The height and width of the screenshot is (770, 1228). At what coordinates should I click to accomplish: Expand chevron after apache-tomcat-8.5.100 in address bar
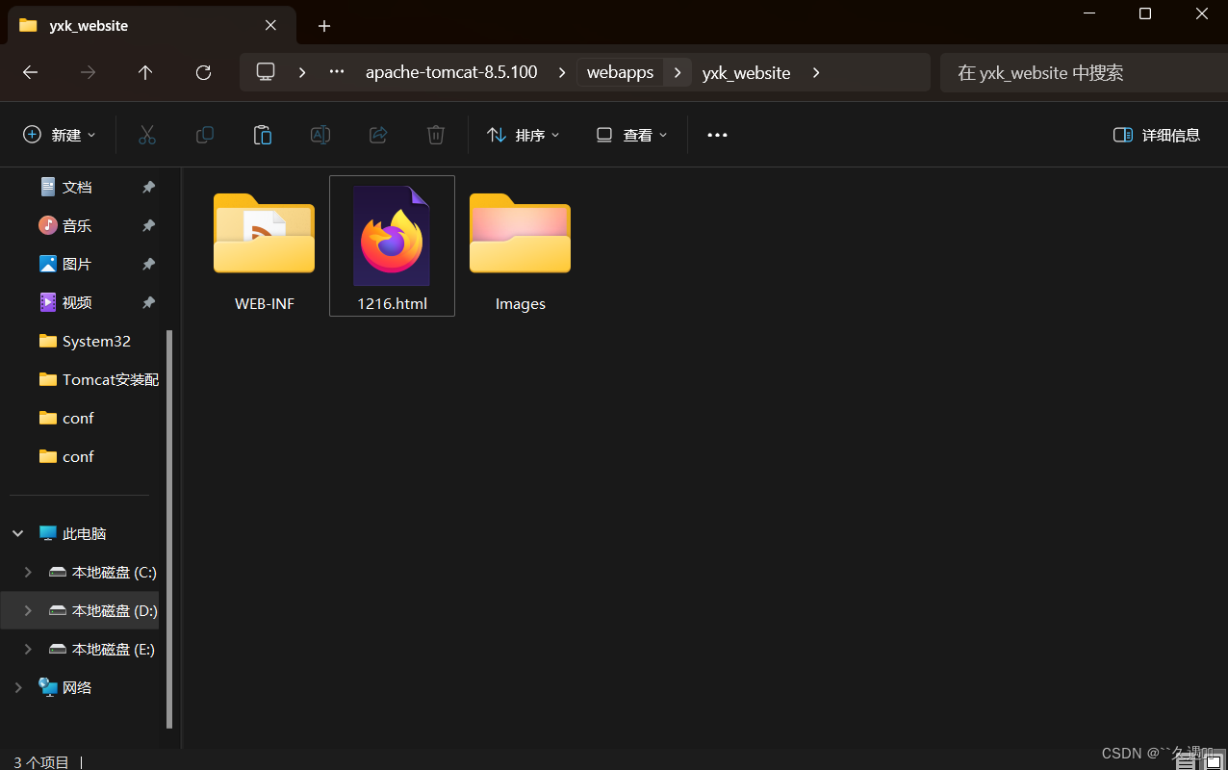coord(561,72)
